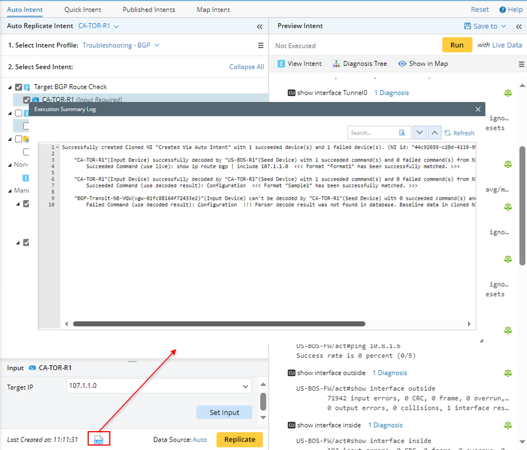This screenshot has width=527, height=450.
Task: Select Target BGP Route Check tree item
Action: [x=70, y=86]
